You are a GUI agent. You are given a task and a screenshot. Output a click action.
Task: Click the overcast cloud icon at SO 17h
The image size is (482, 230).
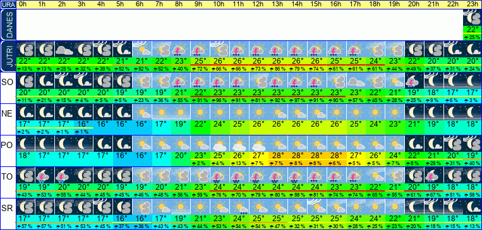tap(356, 81)
